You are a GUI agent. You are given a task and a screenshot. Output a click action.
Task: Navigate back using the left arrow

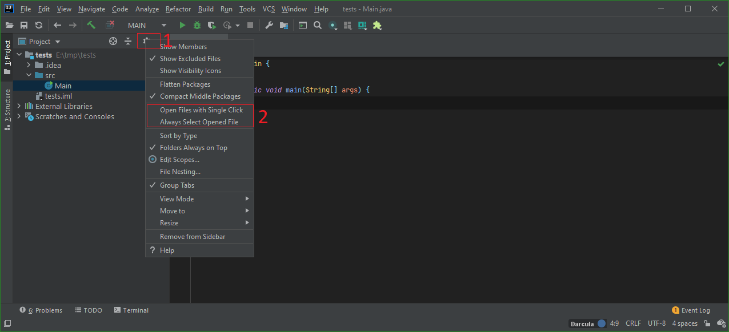(x=57, y=25)
